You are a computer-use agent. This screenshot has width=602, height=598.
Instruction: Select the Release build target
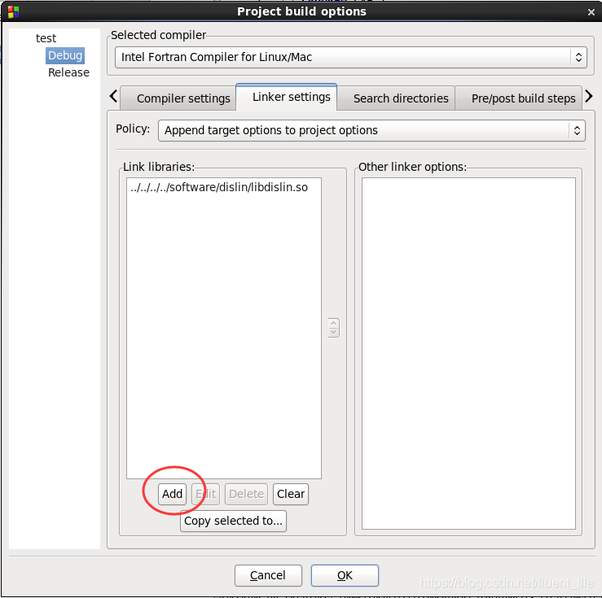tap(68, 72)
